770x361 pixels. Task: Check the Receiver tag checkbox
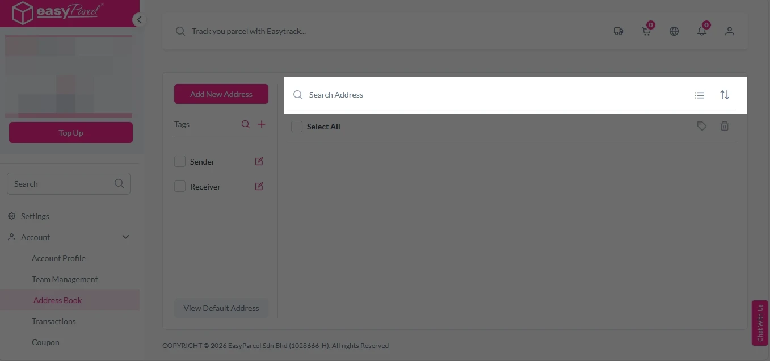click(x=180, y=187)
